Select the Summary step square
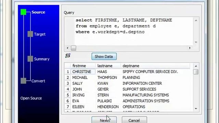 [x=30, y=59]
